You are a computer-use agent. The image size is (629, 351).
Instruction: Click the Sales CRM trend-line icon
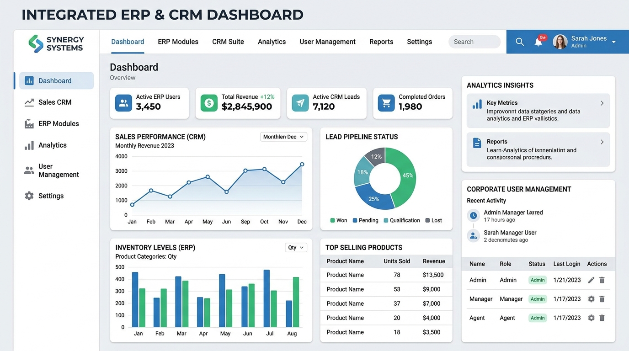[29, 102]
